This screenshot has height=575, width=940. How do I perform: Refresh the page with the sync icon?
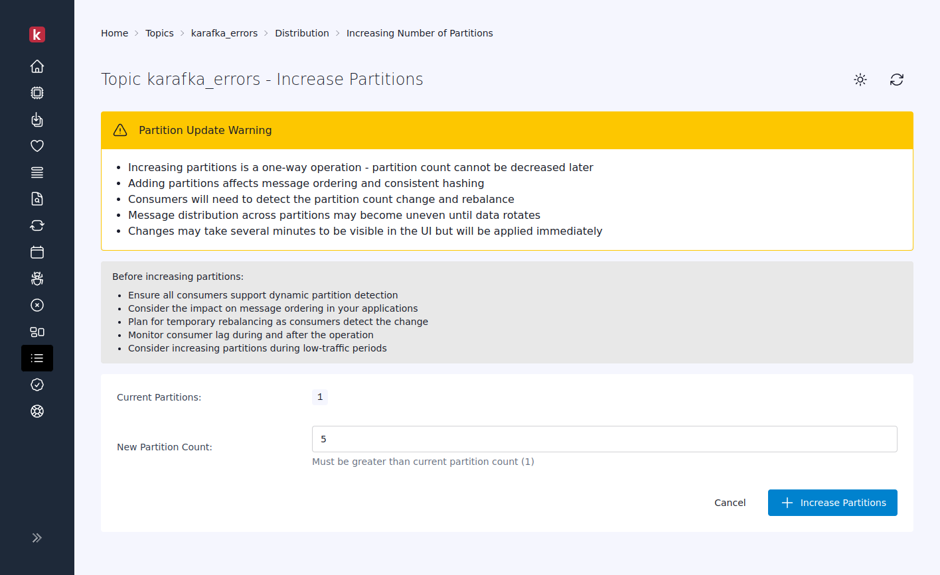(897, 80)
